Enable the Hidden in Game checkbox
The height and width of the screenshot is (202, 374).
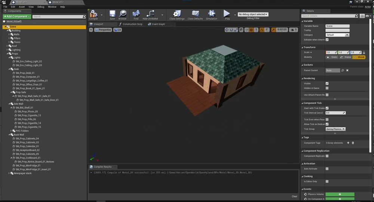[x=327, y=88]
